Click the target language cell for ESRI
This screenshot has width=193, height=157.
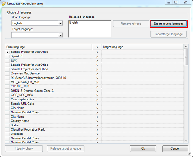point(143,61)
